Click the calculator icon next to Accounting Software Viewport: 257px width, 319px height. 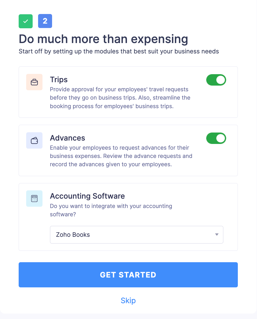click(34, 198)
